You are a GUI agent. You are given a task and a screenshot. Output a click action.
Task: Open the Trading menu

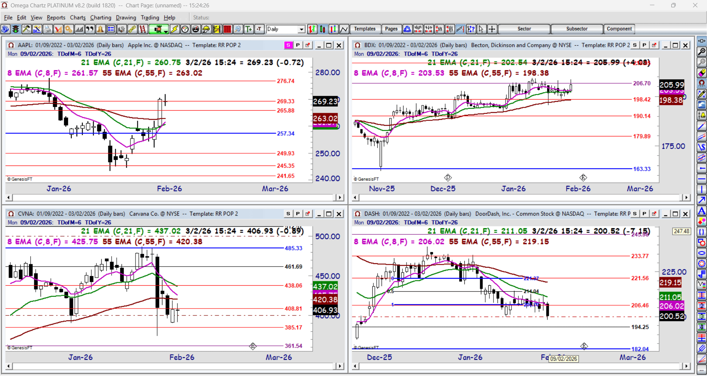pos(150,17)
